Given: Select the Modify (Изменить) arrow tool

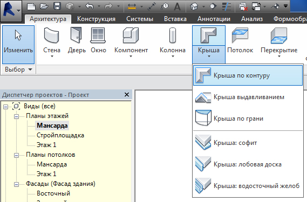Looking at the screenshot, I should coord(18,45).
